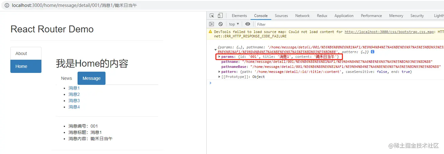Open the Memory tab
This screenshot has width=444, height=154.
(x=396, y=16)
